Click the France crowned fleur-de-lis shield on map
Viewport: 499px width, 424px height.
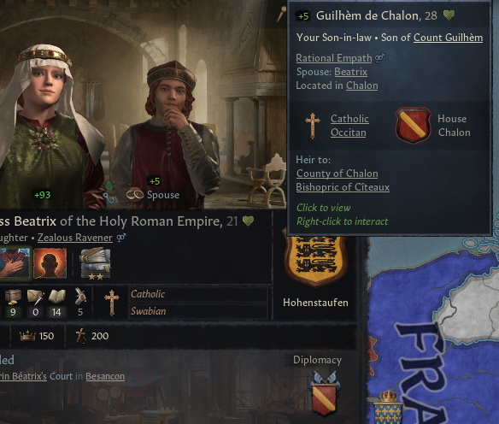coord(388,407)
